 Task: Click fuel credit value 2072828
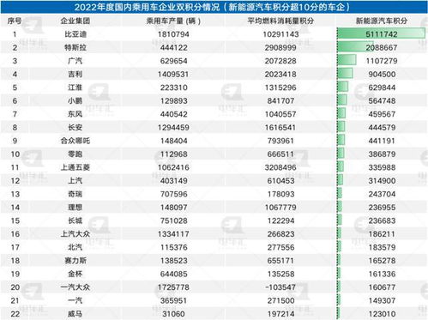[x=280, y=61]
